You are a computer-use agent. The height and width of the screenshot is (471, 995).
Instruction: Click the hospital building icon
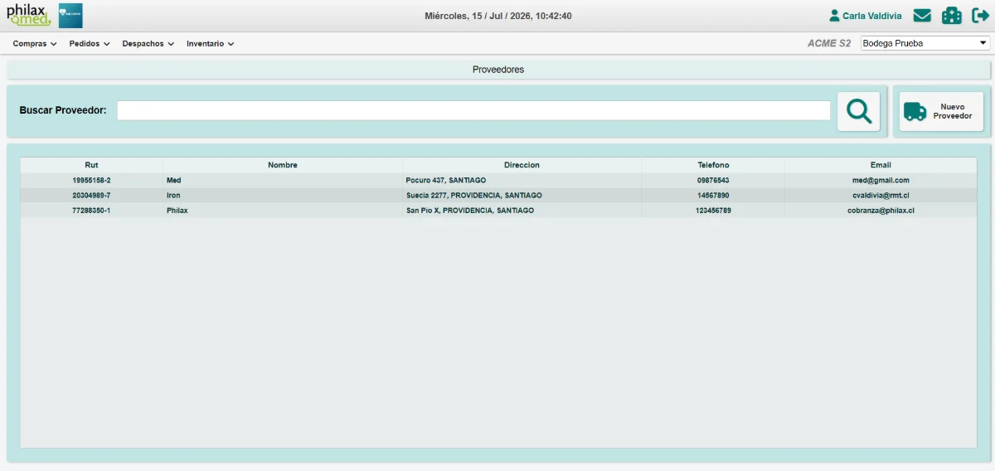click(951, 16)
